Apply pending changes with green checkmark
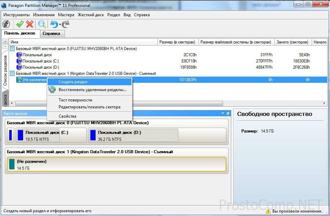 click(20, 24)
